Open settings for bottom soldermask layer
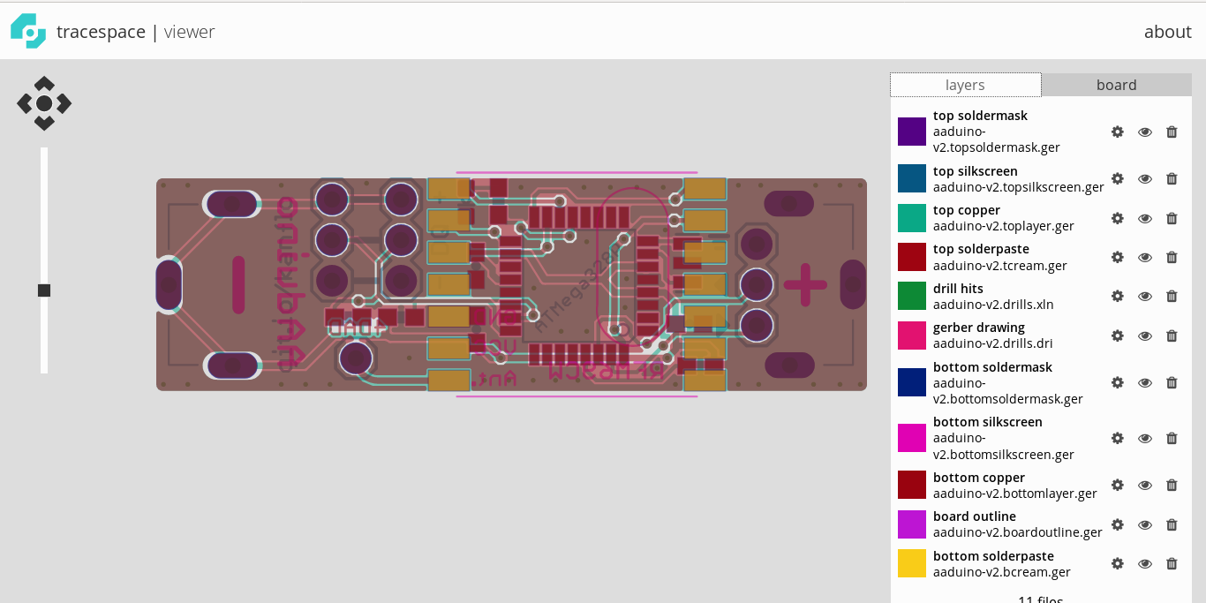Image resolution: width=1206 pixels, height=603 pixels. (1117, 382)
